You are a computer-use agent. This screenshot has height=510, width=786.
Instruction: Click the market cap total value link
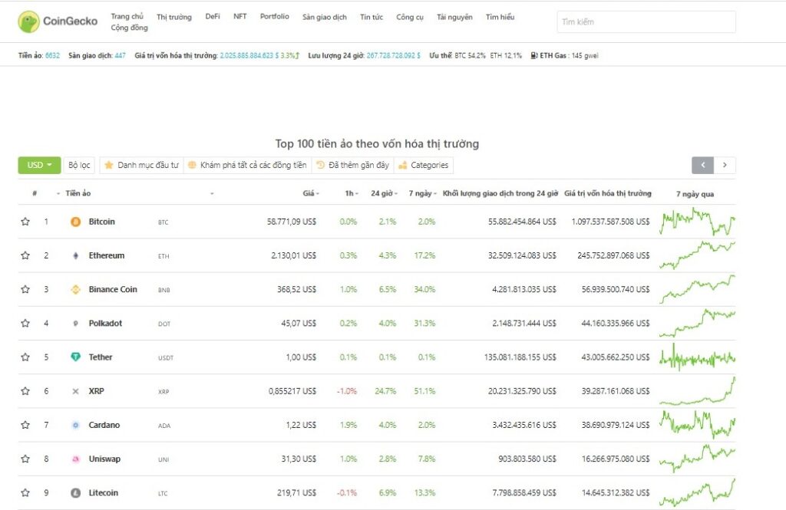(x=249, y=56)
